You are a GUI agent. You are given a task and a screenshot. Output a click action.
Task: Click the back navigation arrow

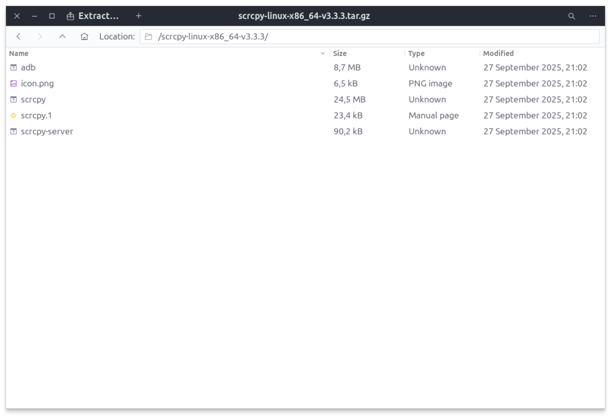tap(18, 36)
